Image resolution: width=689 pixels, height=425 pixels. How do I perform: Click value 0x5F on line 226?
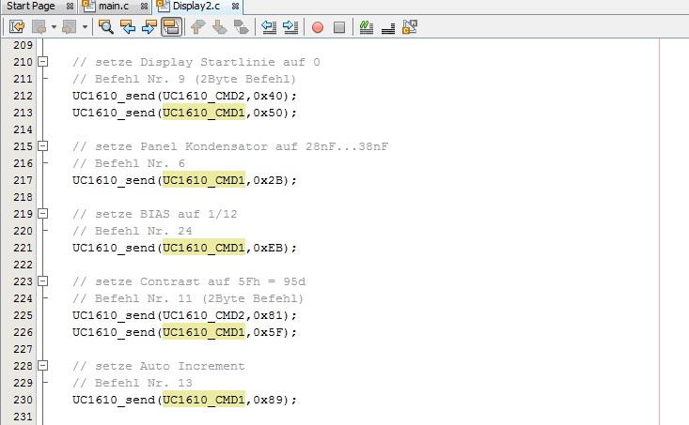pos(268,332)
